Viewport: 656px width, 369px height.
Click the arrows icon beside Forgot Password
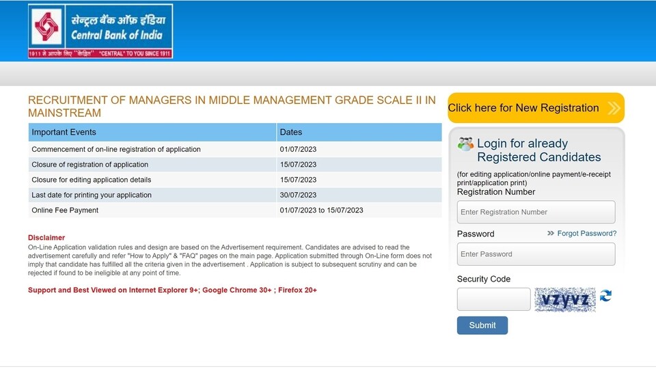click(x=551, y=233)
